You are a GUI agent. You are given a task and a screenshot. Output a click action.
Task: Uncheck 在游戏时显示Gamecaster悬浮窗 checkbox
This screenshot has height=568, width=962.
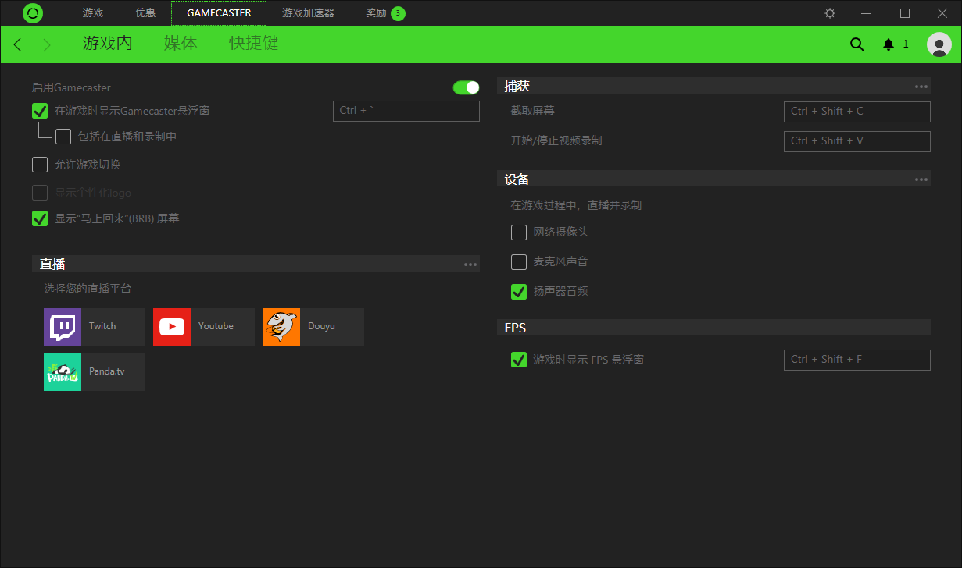40,112
